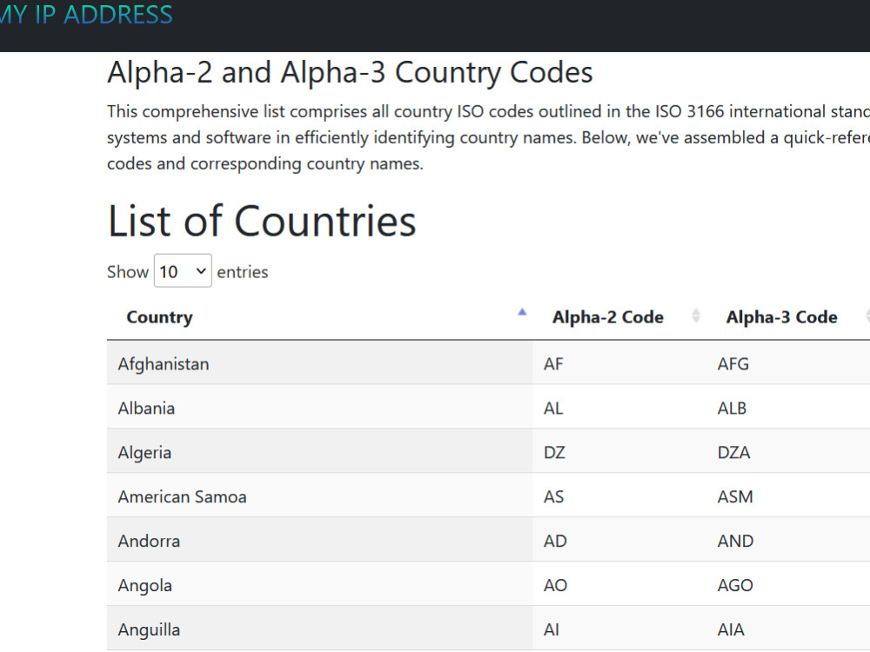Select the Afghanistan row
Image resolution: width=870 pixels, height=652 pixels.
point(488,363)
